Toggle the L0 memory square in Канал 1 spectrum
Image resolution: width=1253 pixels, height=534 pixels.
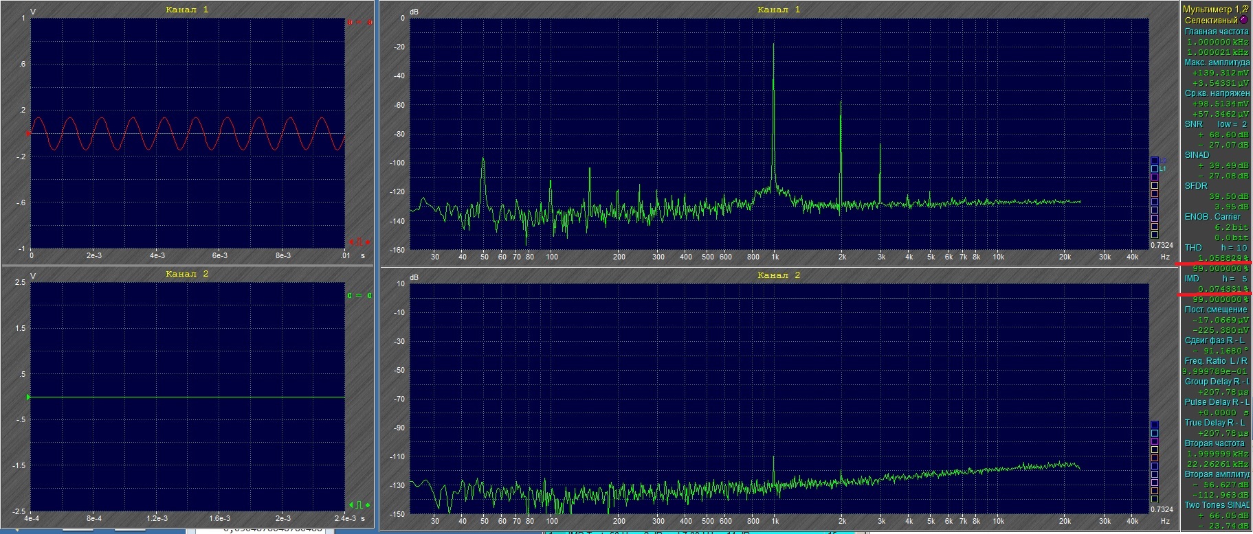pos(1155,161)
